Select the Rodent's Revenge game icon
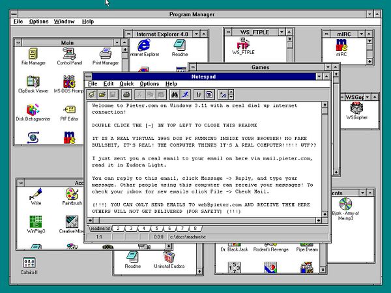 [x=271, y=247]
